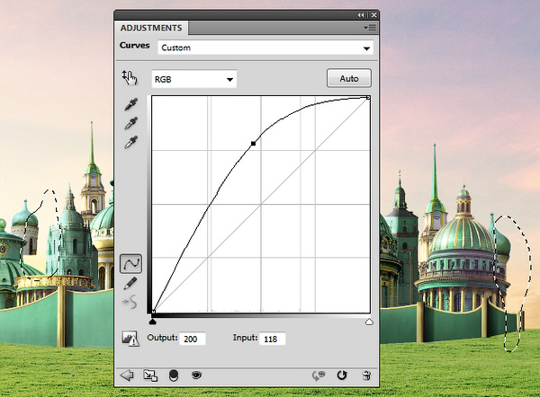Collapse panel with double-arrow icon

coord(361,14)
